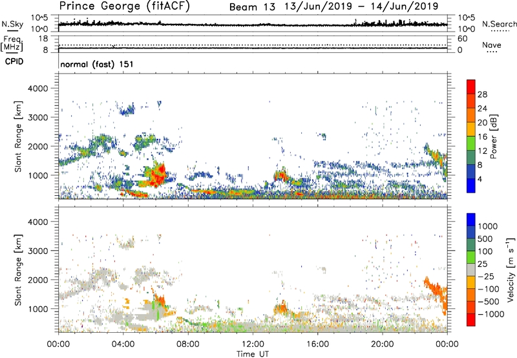This screenshot has height=358, width=517.
Task: Click the '60' tick on the Nave axis
Action: pyautogui.click(x=462, y=39)
